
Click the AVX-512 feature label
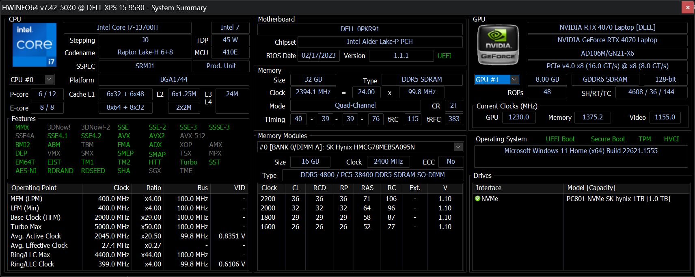tap(193, 136)
